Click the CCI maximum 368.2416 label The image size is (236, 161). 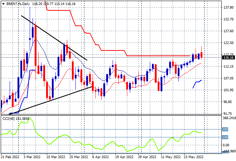(229, 118)
